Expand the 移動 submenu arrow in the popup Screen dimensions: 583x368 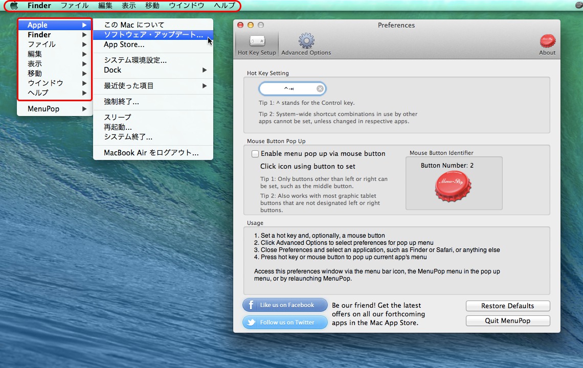click(84, 73)
